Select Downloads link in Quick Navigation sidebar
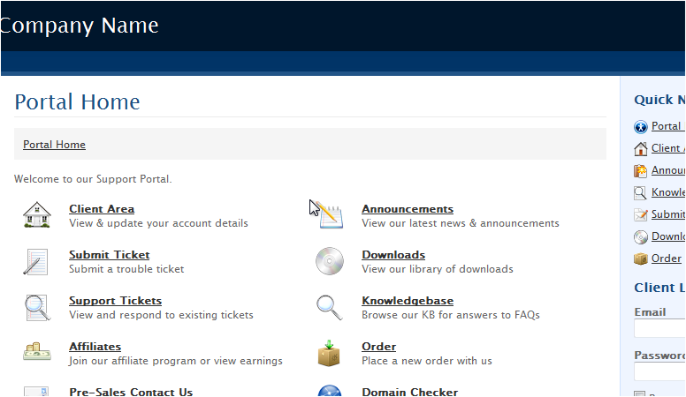The height and width of the screenshot is (397, 686). point(668,236)
